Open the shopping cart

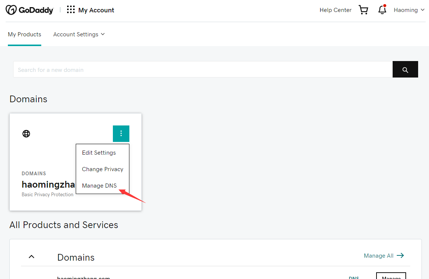click(x=363, y=10)
